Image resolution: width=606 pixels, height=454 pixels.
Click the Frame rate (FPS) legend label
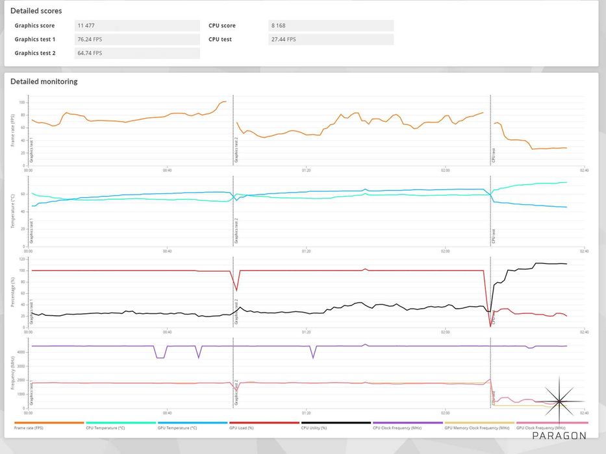[x=29, y=428]
